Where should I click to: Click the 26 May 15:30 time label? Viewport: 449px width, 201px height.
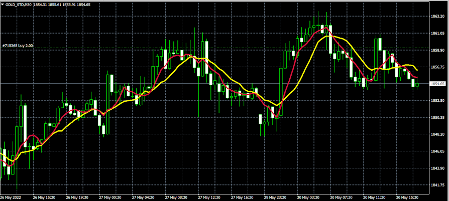point(44,197)
